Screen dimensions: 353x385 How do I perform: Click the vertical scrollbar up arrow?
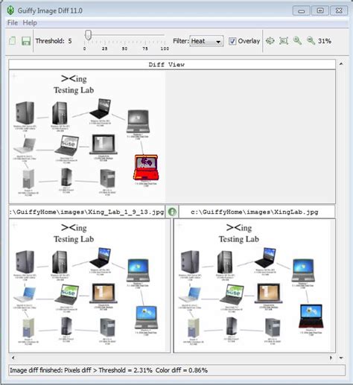tap(341, 64)
